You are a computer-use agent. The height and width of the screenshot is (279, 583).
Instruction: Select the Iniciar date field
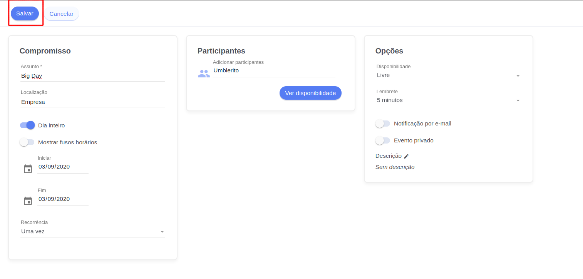63,167
